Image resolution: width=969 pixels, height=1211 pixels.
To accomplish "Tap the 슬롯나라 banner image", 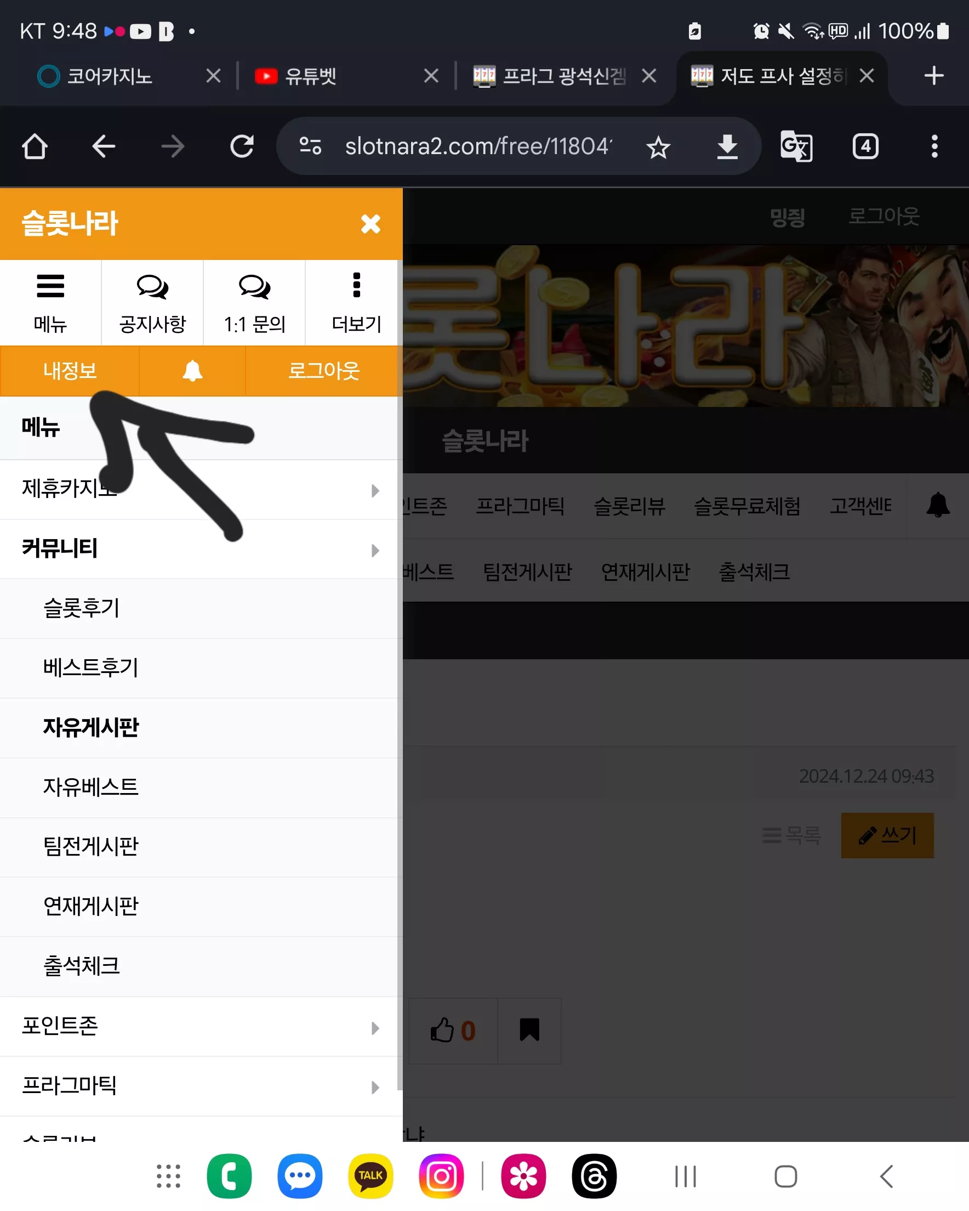I will [686, 326].
